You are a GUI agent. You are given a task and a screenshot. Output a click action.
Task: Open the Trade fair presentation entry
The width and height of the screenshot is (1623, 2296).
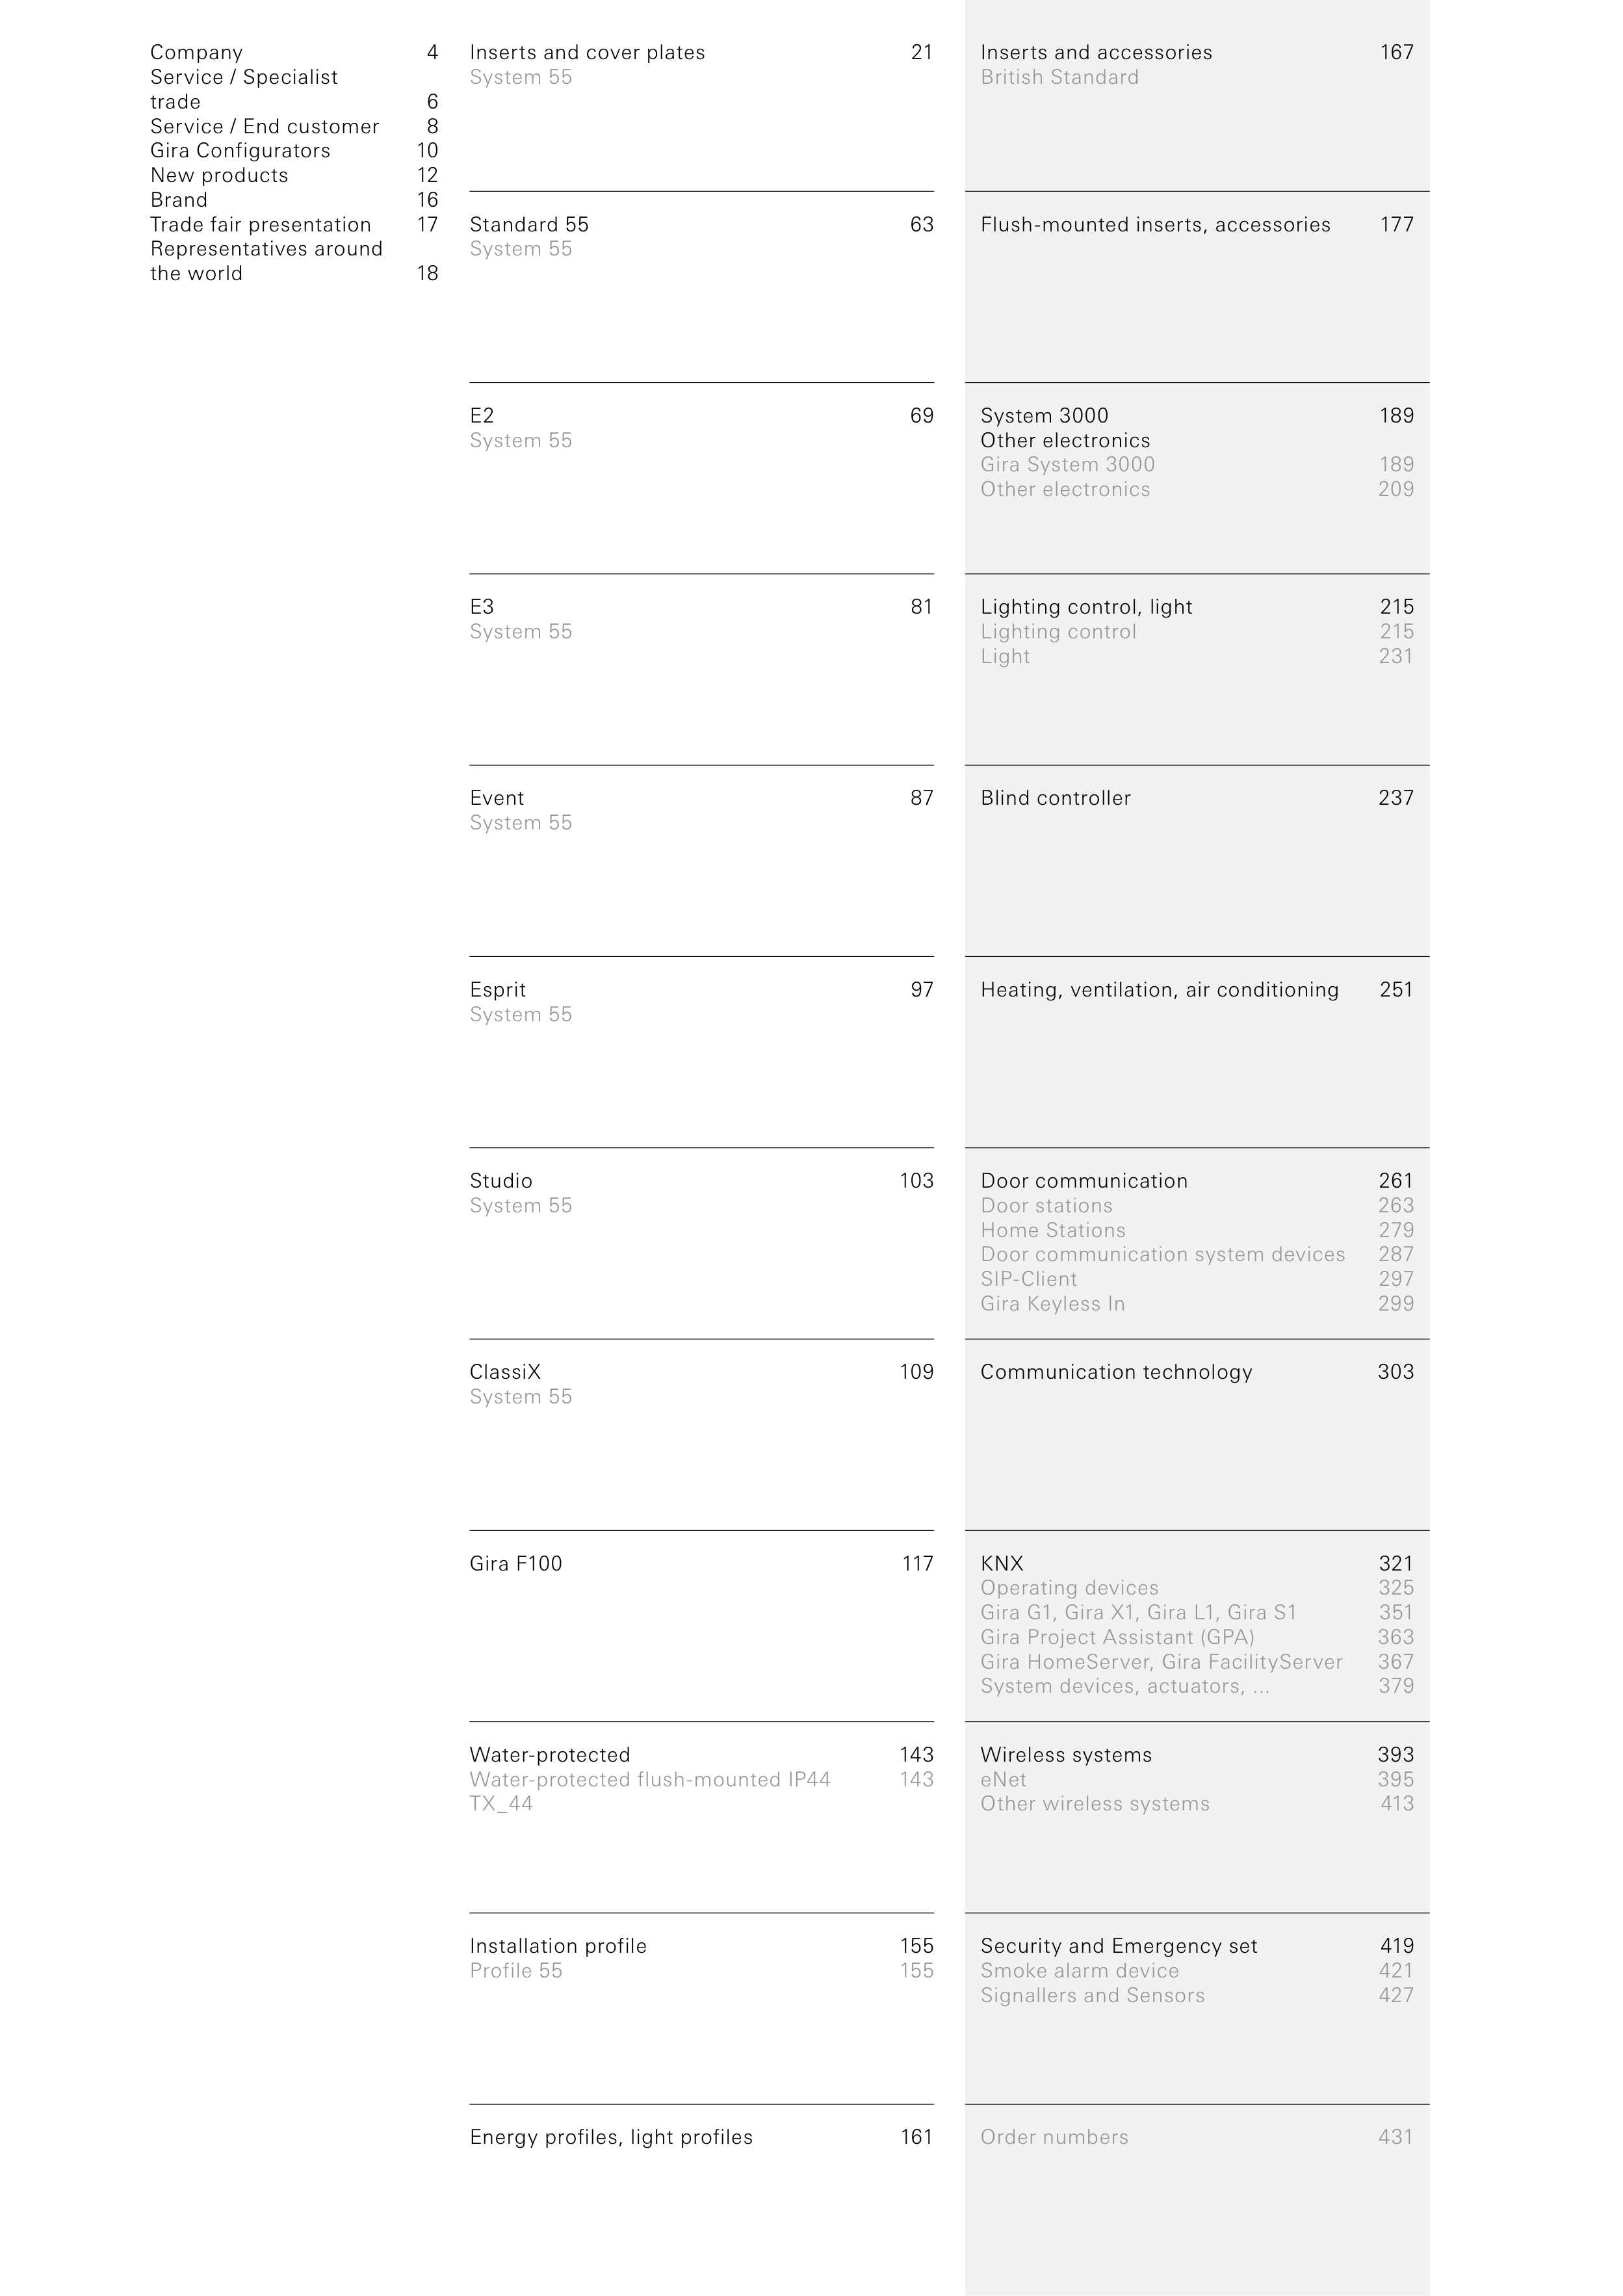point(260,225)
